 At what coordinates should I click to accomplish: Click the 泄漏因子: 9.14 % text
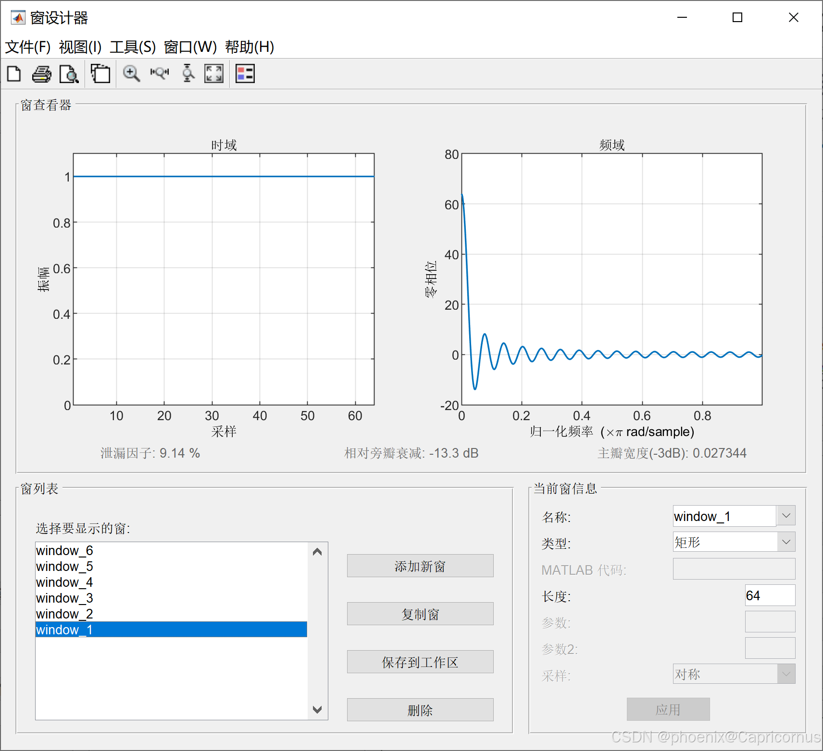pos(150,453)
